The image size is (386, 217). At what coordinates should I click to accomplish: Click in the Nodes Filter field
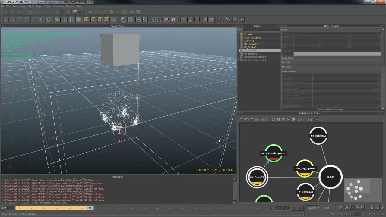coord(262,30)
